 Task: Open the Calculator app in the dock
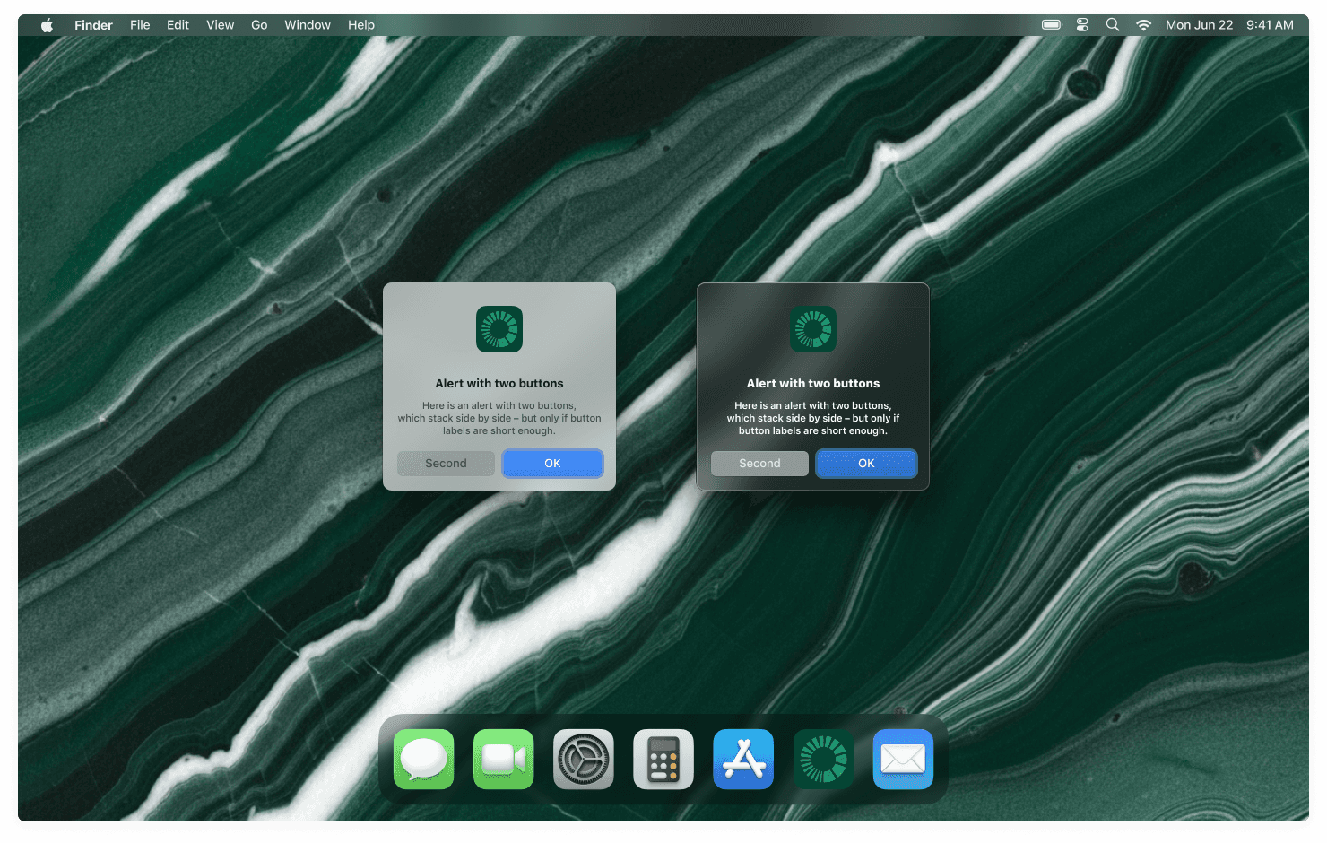click(x=663, y=759)
